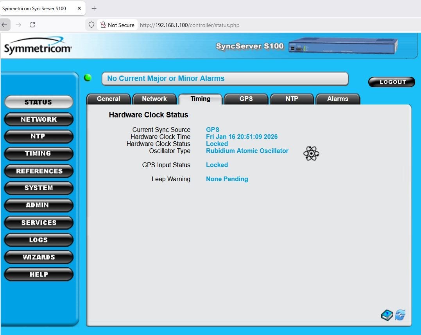The height and width of the screenshot is (335, 421).
Task: Click the Hardware Clock Status heading
Action: 149,115
